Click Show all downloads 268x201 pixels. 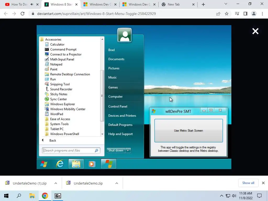pyautogui.click(x=248, y=183)
